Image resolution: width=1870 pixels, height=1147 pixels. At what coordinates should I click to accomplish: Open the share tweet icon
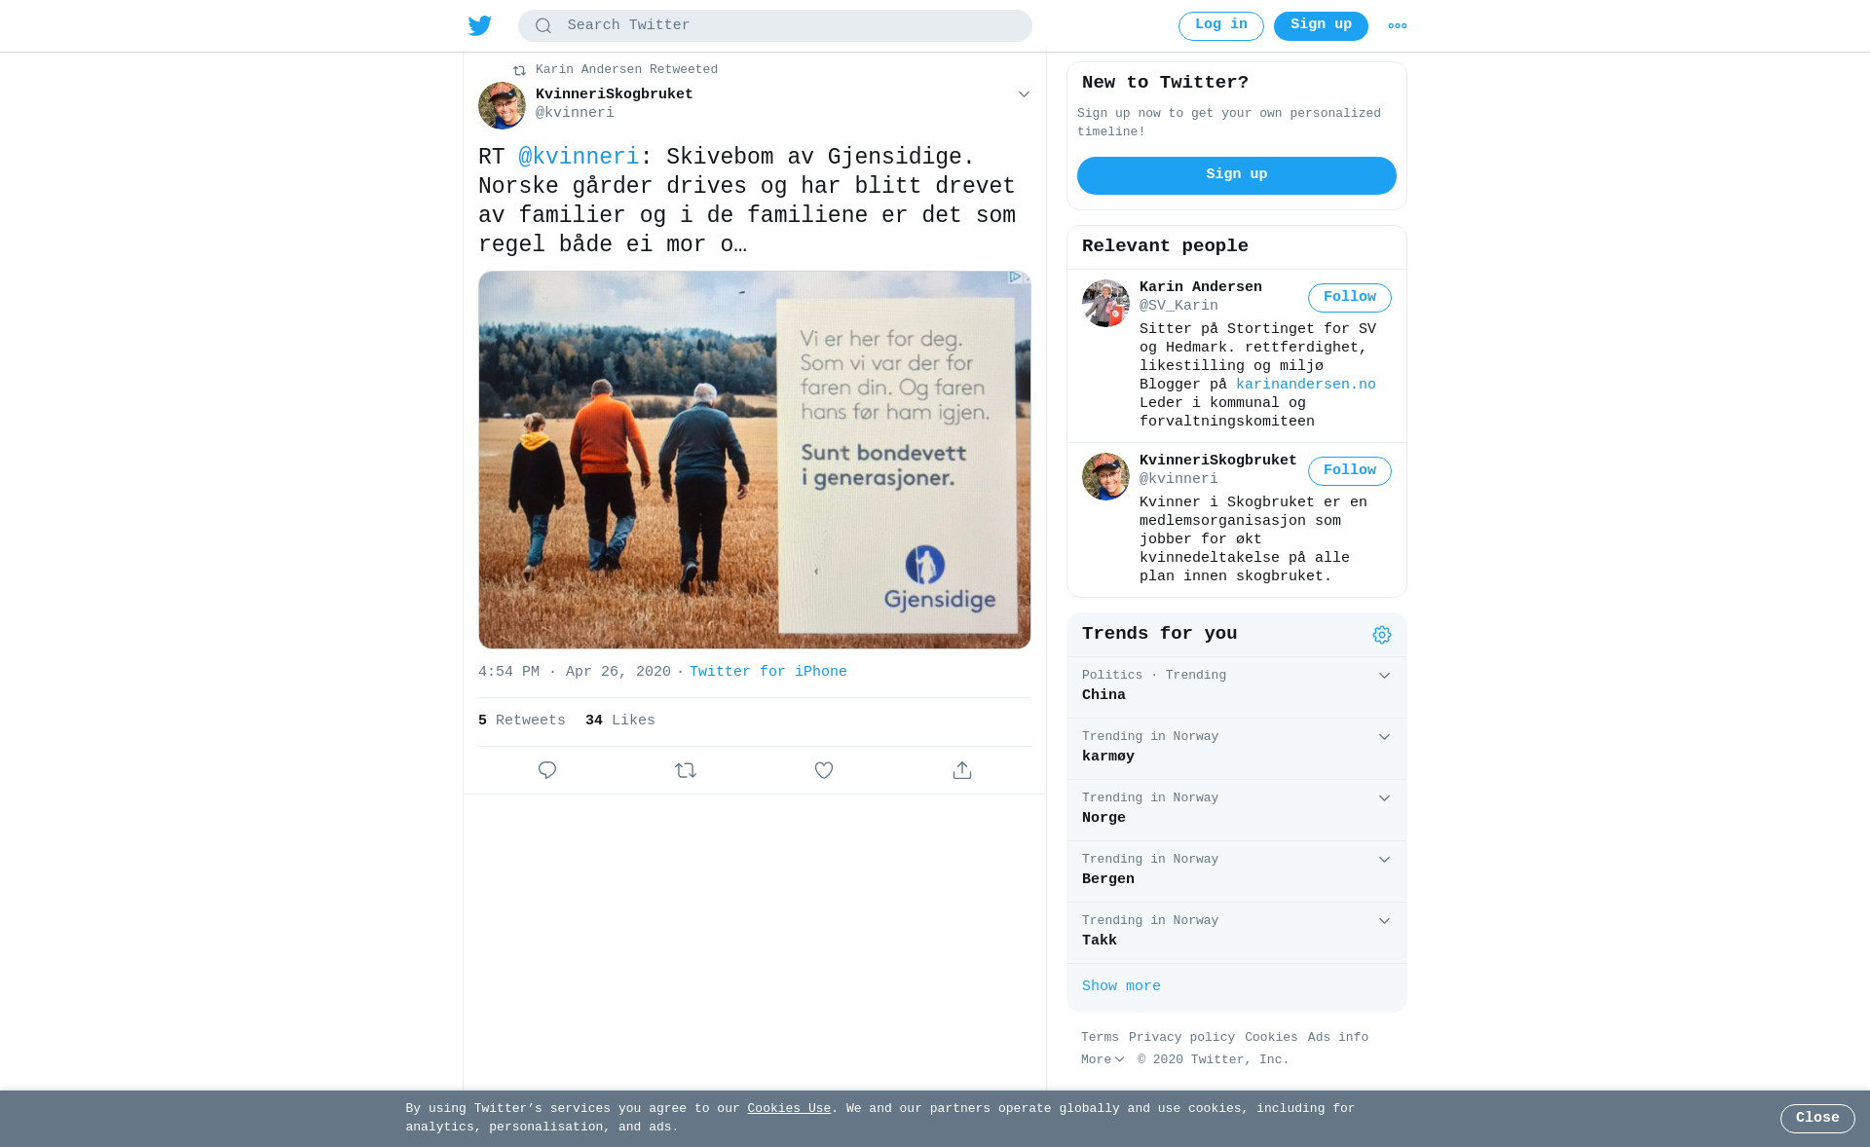[x=962, y=770]
